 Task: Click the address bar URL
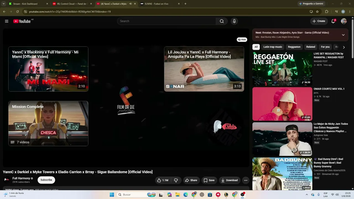click(70, 12)
